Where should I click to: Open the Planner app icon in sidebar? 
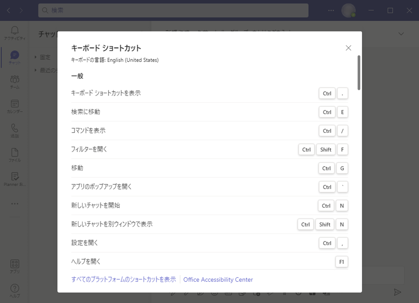[x=15, y=179]
